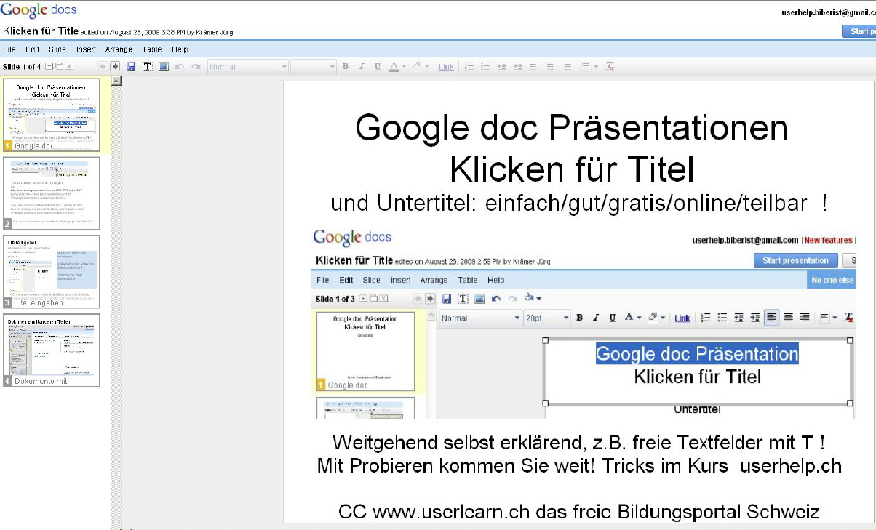Toggle italic formatting
This screenshot has width=876, height=530.
[x=362, y=66]
